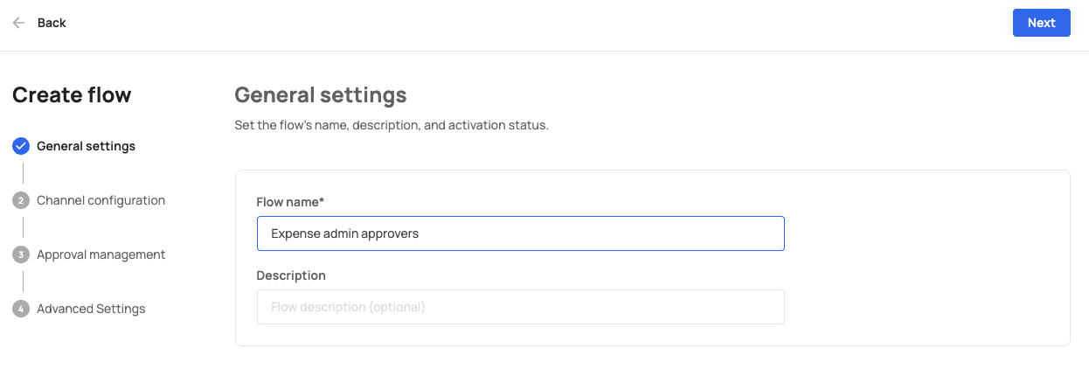
Task: Open the Approval management step
Action: 101,254
